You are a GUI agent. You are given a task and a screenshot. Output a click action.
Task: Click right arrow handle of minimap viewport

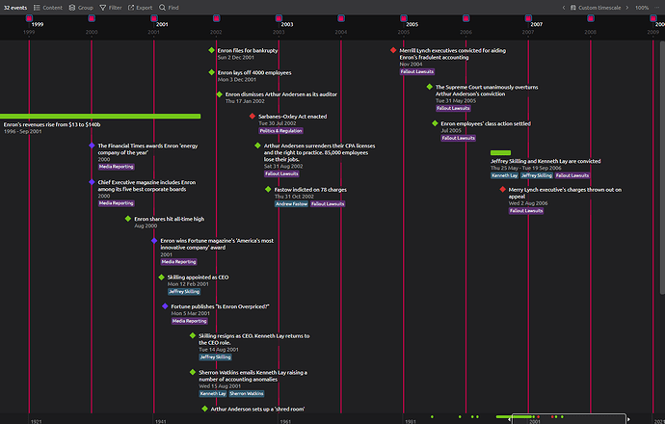628,419
